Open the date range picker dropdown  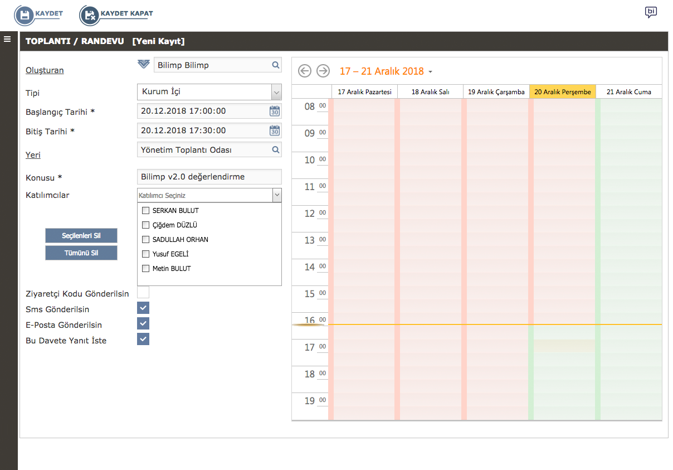430,72
